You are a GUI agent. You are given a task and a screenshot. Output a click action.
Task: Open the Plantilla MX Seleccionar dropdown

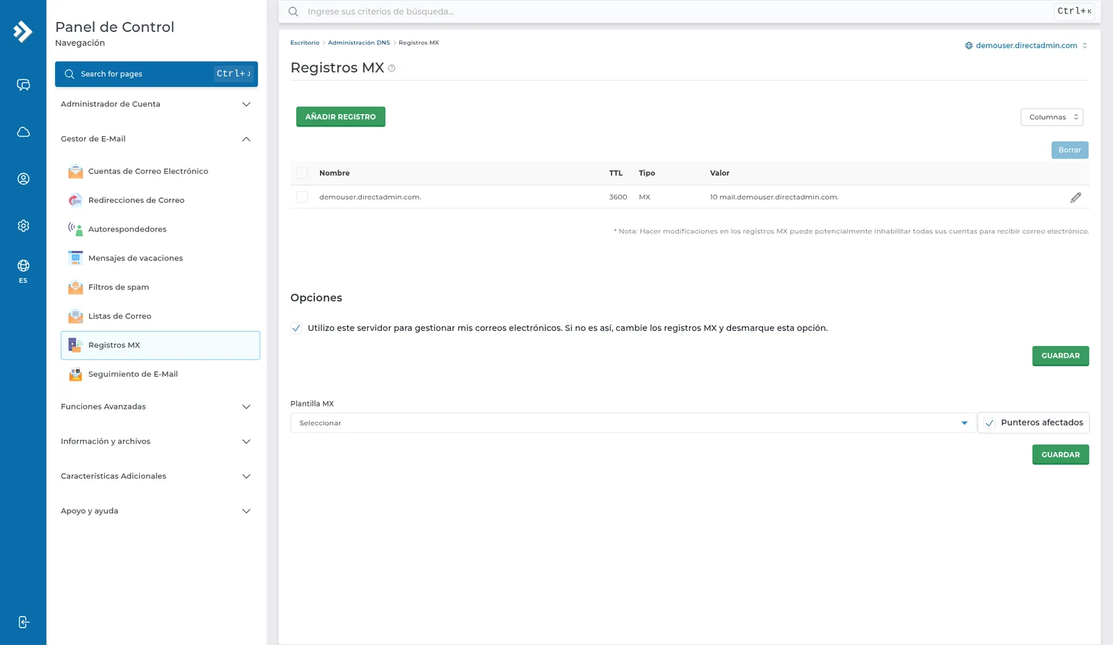(x=632, y=423)
